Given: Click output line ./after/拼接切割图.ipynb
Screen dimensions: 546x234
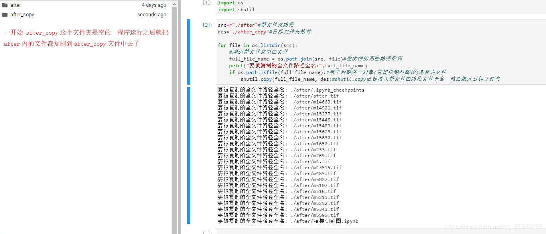Looking at the screenshot, I should (288, 221).
